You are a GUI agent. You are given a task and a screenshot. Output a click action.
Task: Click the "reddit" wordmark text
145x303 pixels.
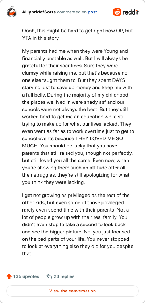coord(130,12)
